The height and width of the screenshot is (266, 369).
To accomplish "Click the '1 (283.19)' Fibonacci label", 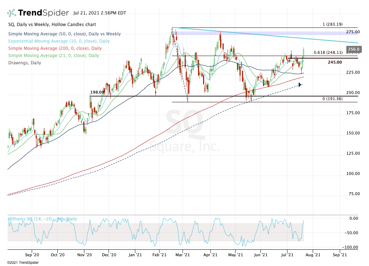I will tap(333, 24).
